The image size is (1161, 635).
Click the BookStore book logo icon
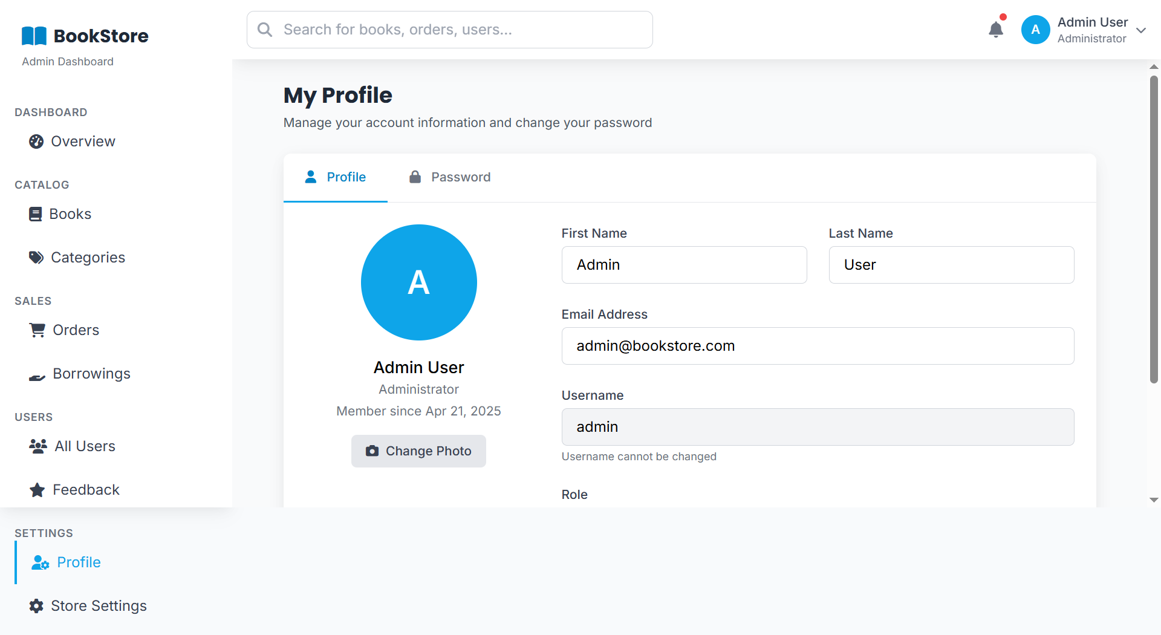[34, 36]
